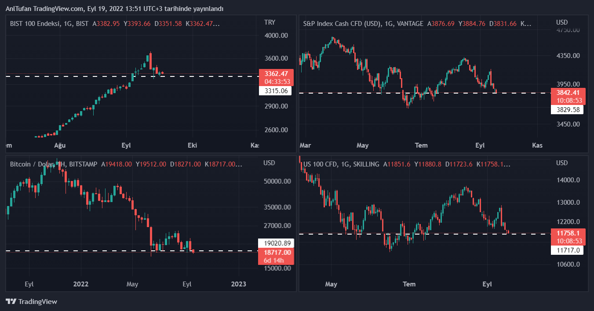Click the white 3829.58 line price label
This screenshot has height=311, width=594.
pyautogui.click(x=567, y=110)
